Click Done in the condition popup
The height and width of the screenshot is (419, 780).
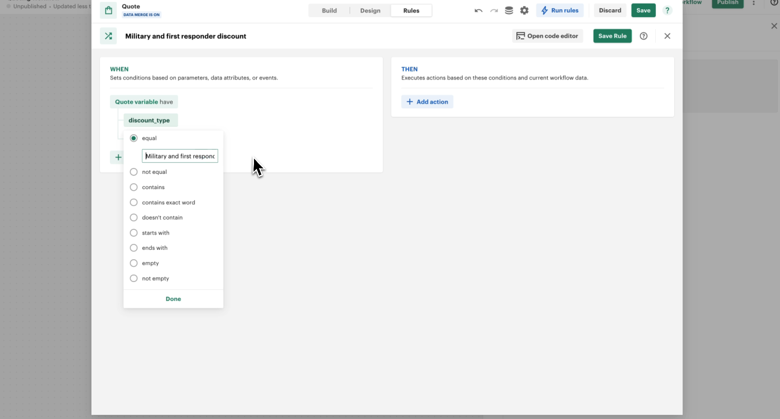(x=173, y=299)
